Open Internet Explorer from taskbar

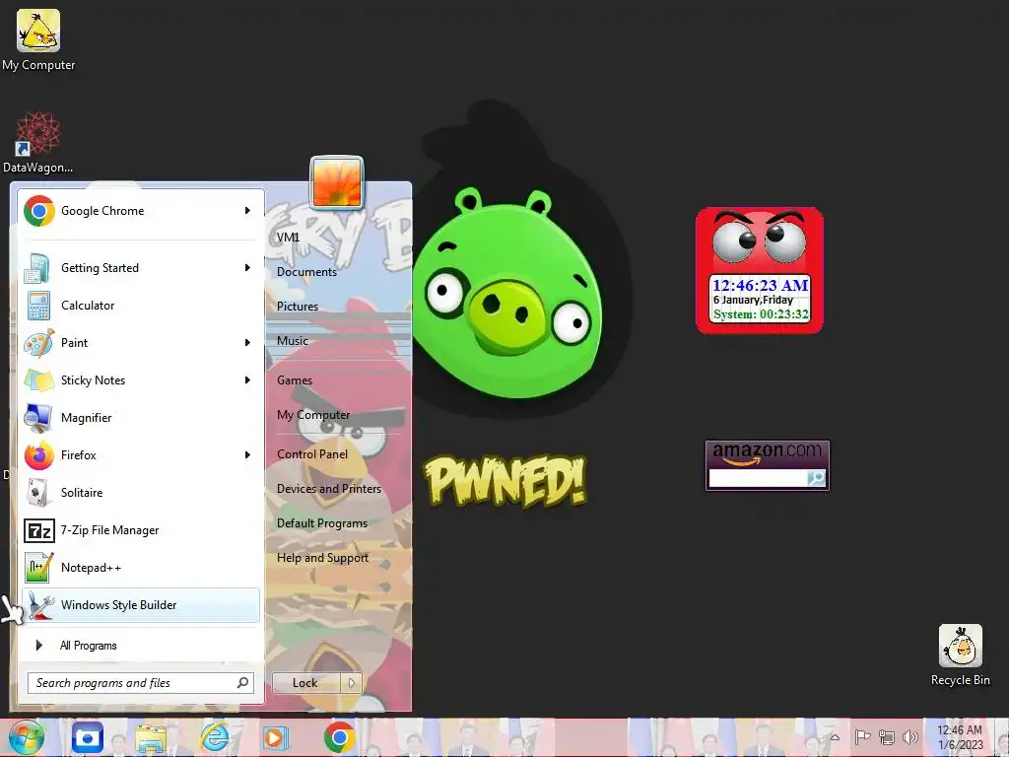pos(214,737)
